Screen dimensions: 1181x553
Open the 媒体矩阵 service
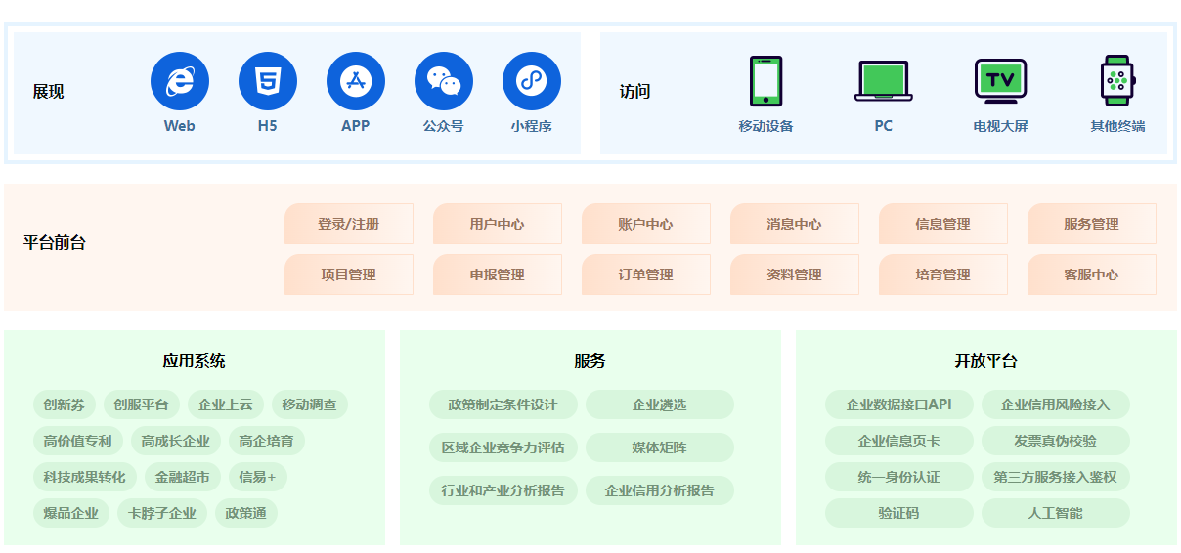pos(660,447)
